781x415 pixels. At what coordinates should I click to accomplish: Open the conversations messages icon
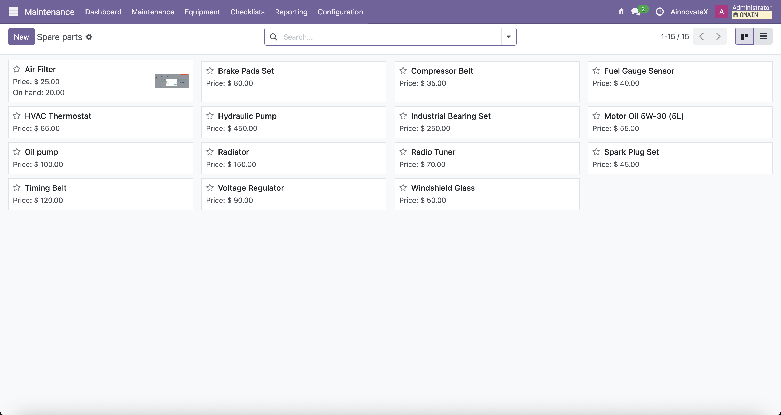click(x=636, y=12)
